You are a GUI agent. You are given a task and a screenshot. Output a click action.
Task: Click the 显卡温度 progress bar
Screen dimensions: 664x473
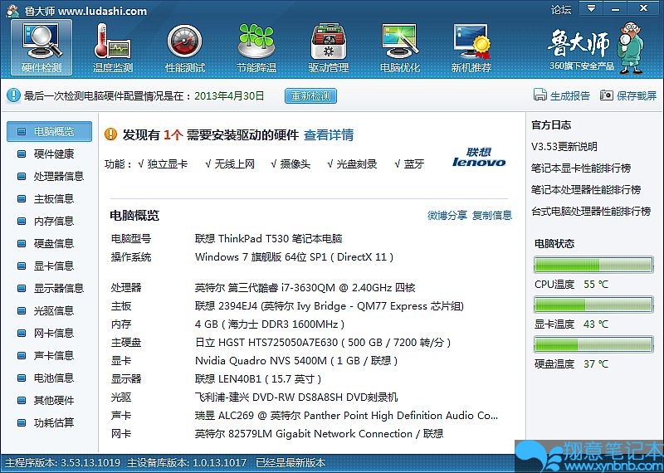click(593, 305)
